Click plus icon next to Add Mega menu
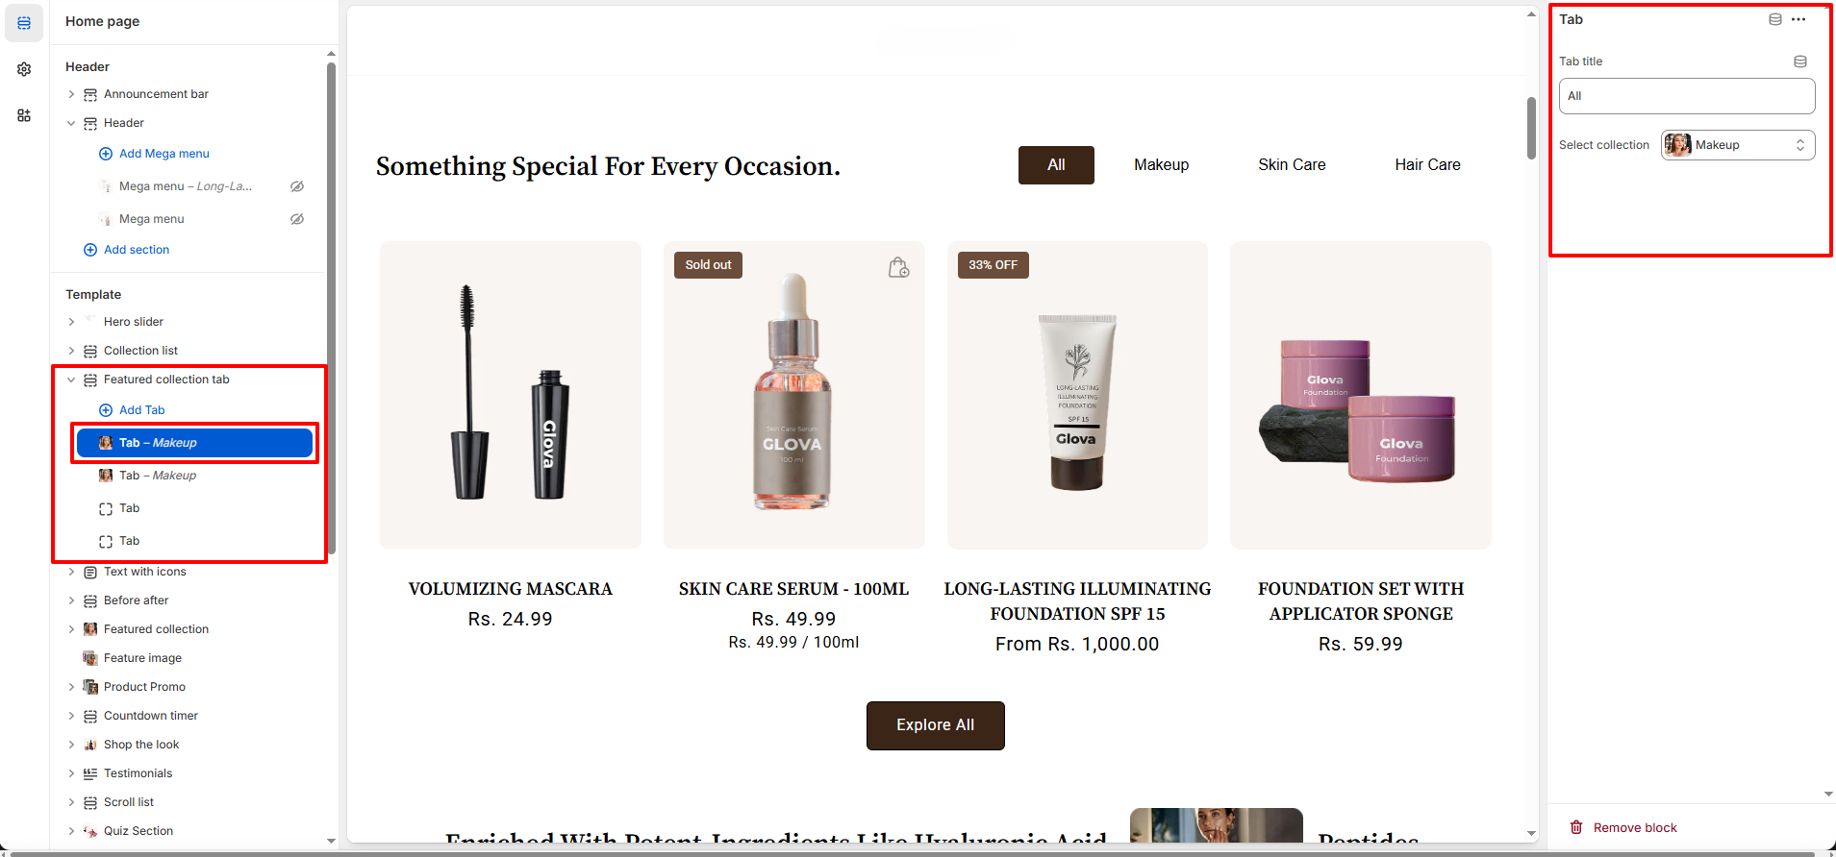The width and height of the screenshot is (1836, 857). [106, 154]
